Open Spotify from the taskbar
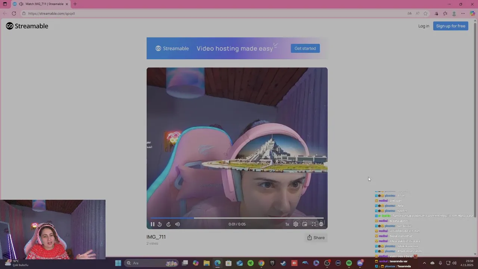 349,263
